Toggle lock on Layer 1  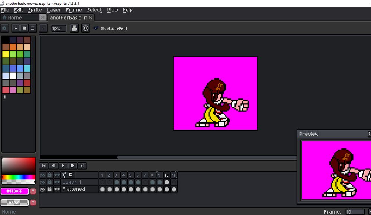pyautogui.click(x=49, y=182)
